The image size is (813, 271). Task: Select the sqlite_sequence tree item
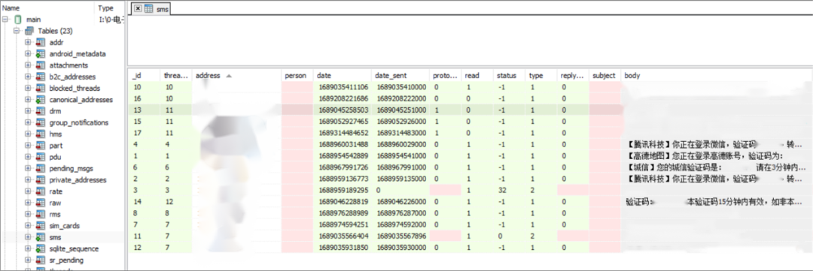tap(74, 248)
